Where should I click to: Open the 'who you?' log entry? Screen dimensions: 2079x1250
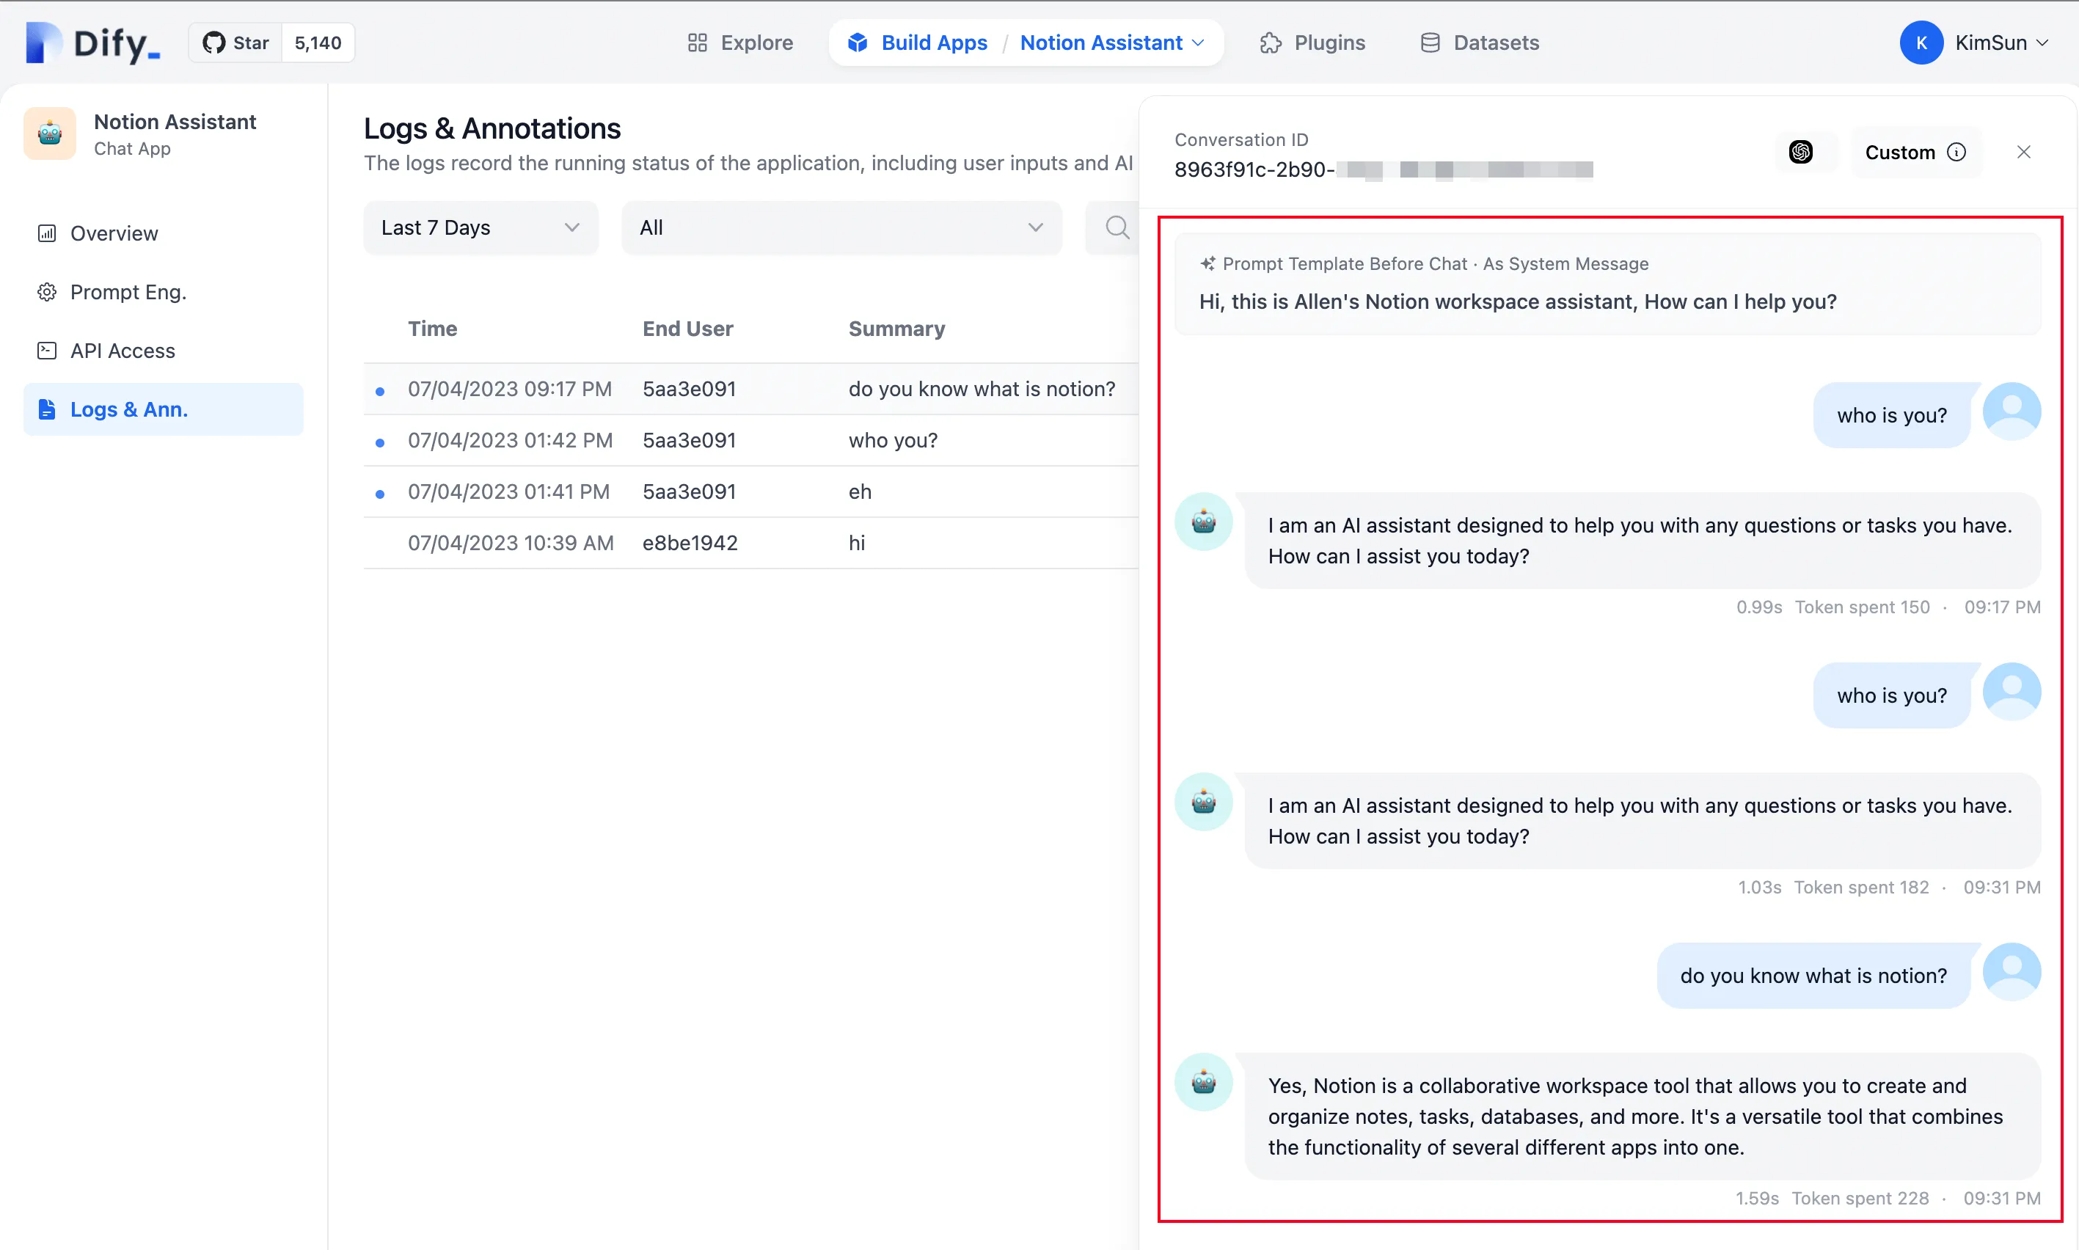coord(892,441)
